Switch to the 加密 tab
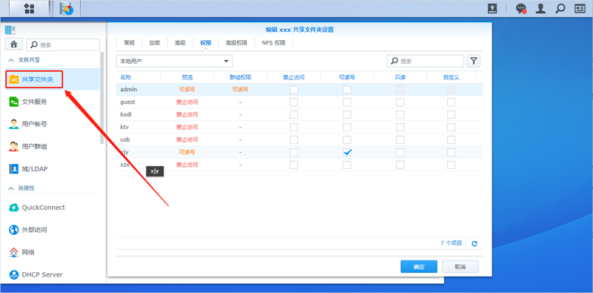 tap(155, 43)
